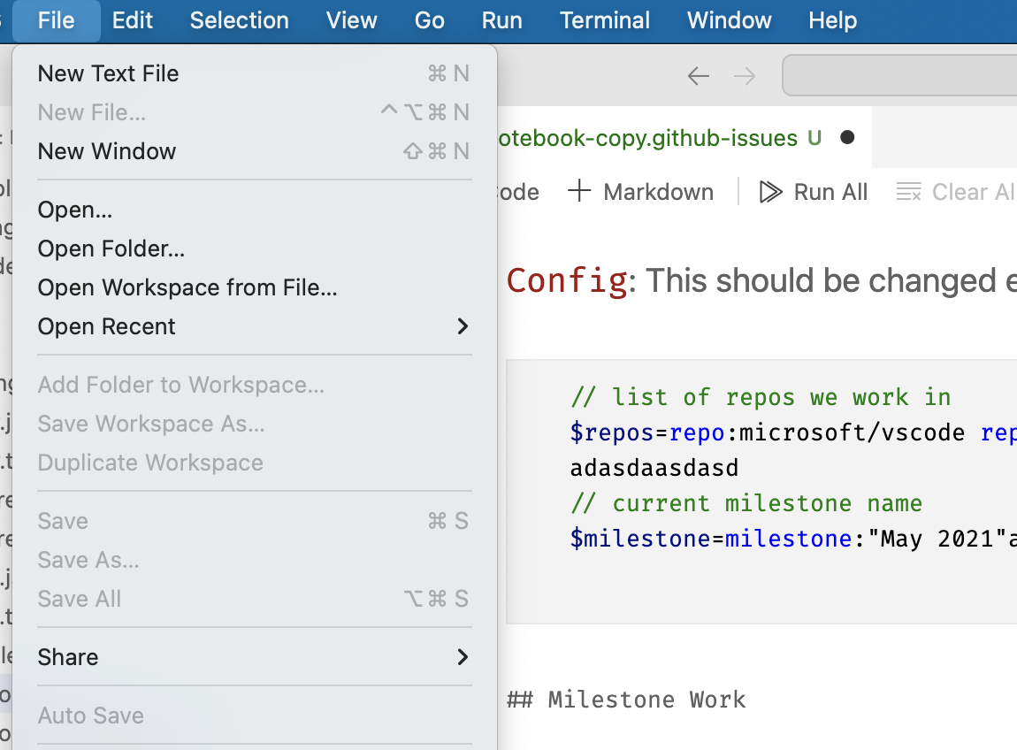The height and width of the screenshot is (750, 1017).
Task: Open the Terminal menu
Action: coord(604,19)
